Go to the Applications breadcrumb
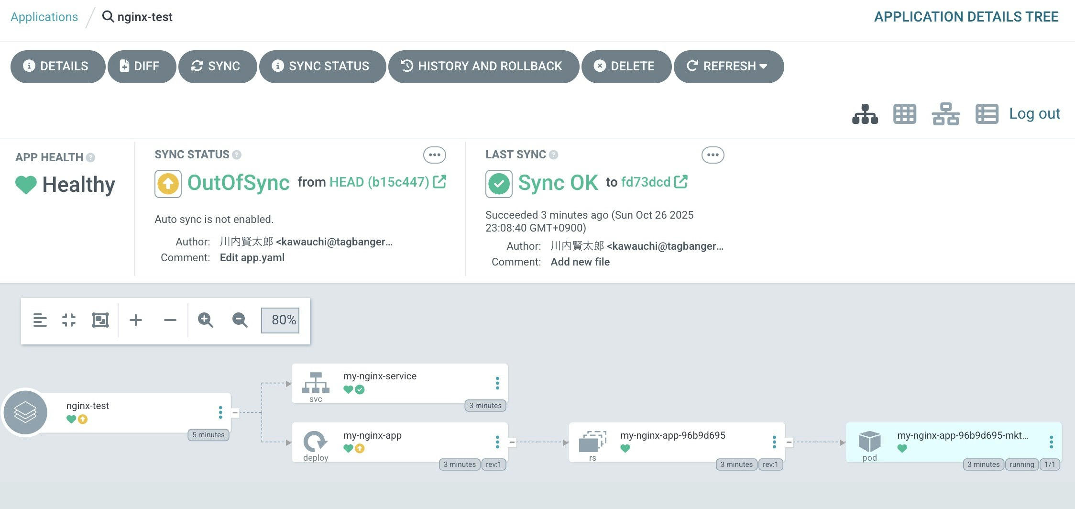 (44, 17)
